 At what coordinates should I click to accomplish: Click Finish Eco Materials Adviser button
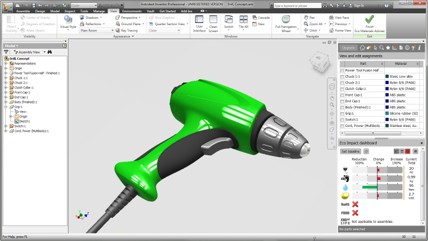tap(369, 20)
